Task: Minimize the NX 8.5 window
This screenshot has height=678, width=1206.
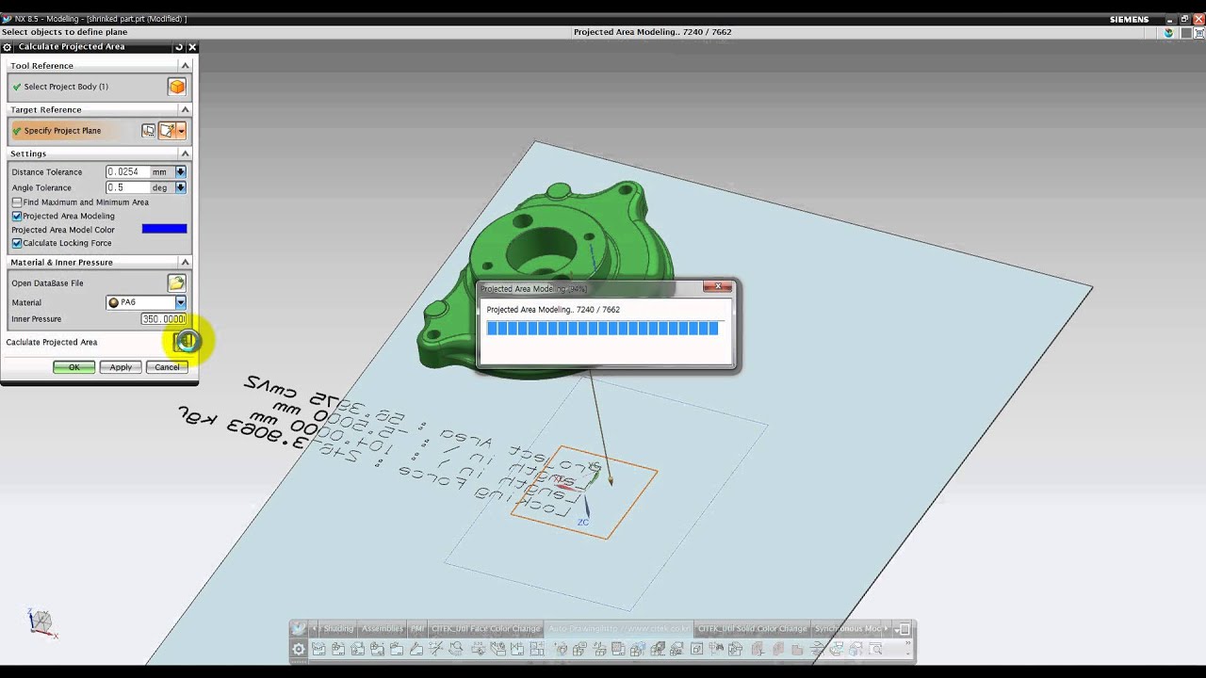Action: pyautogui.click(x=1171, y=19)
